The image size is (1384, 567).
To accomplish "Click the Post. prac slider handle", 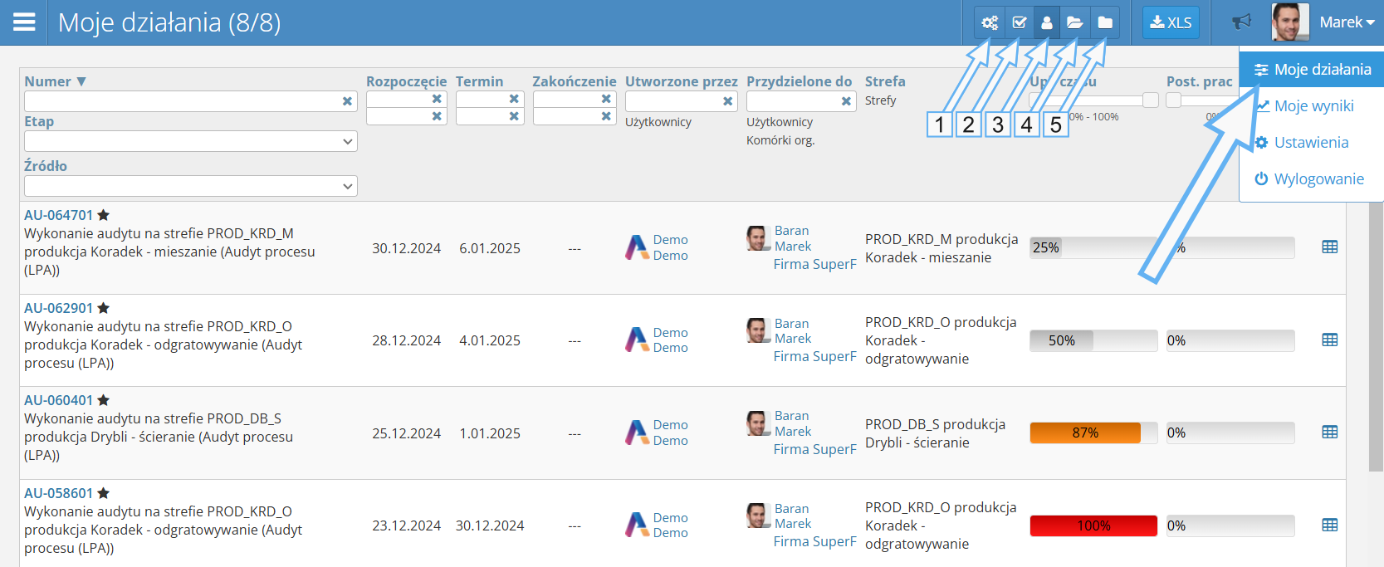I will 1173,100.
